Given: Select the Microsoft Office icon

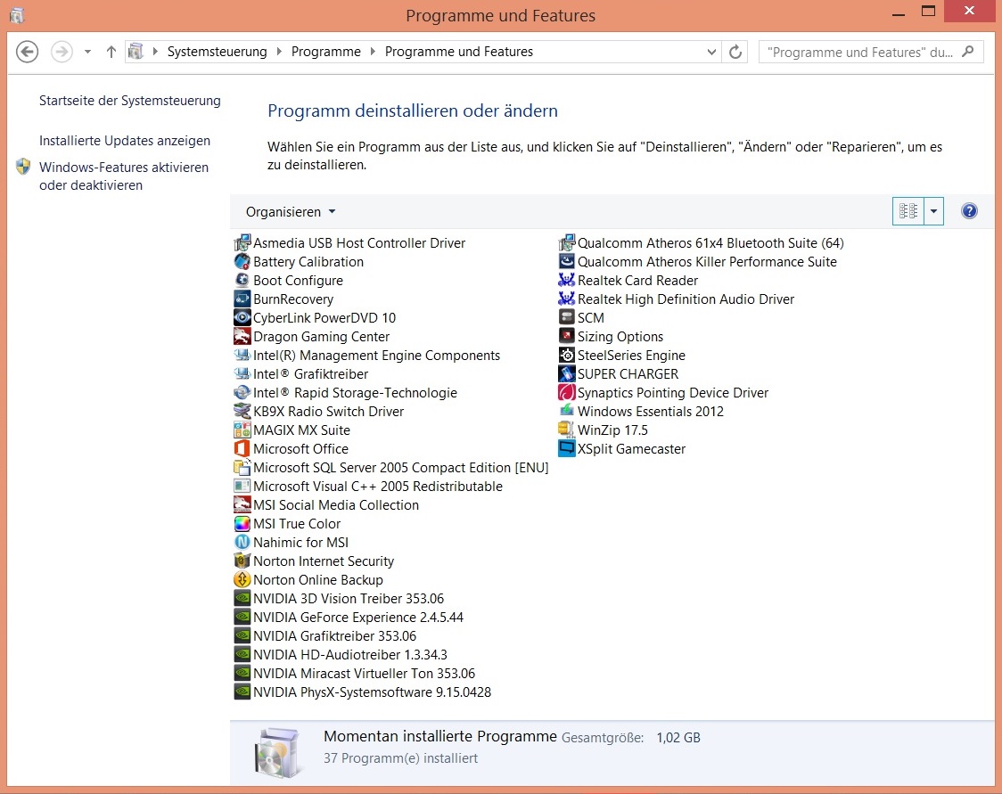Looking at the screenshot, I should coord(242,448).
